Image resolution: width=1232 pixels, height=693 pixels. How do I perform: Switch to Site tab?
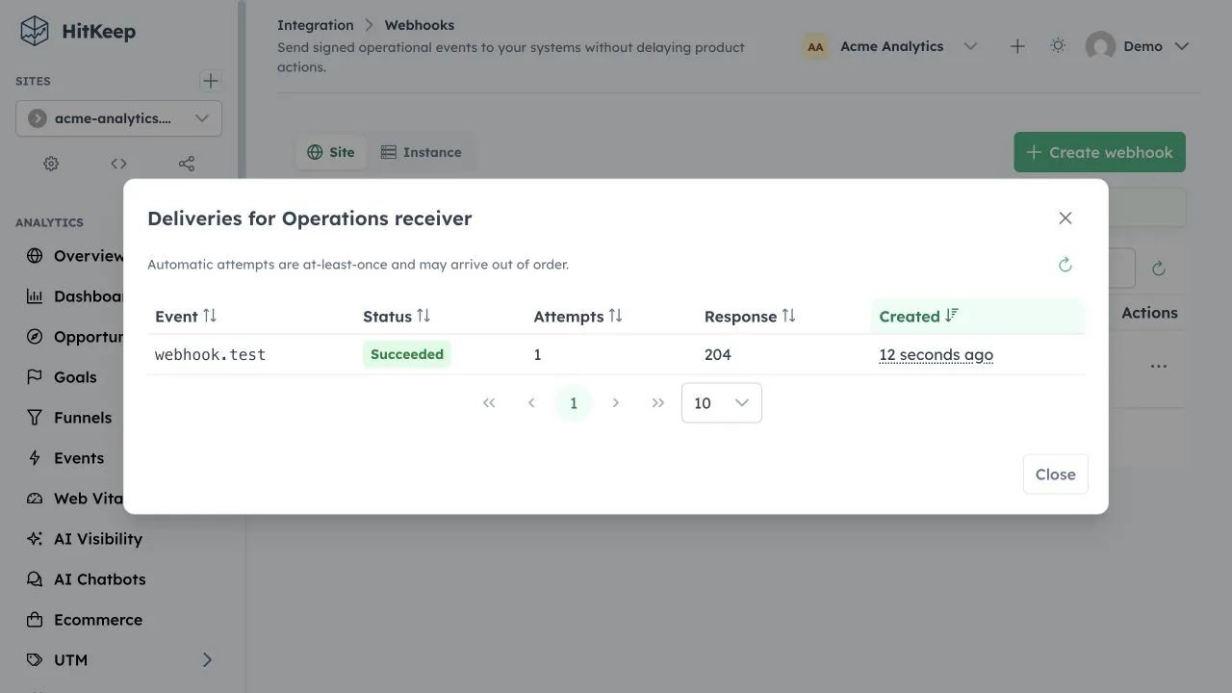331,152
